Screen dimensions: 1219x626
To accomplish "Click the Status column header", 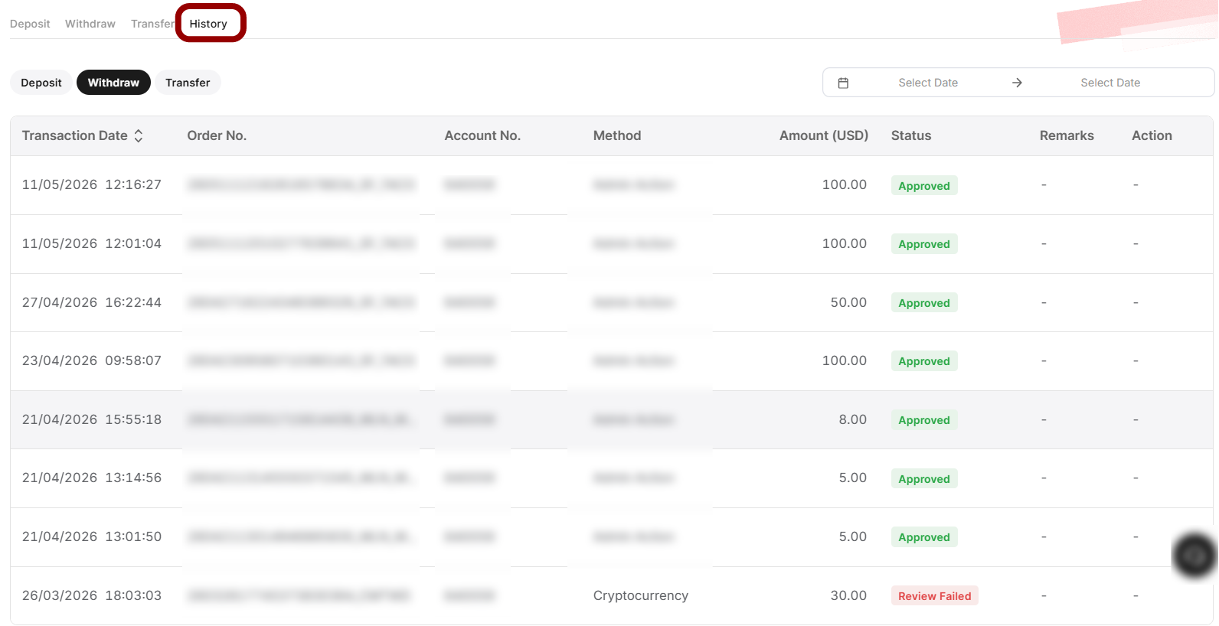I will coord(911,135).
